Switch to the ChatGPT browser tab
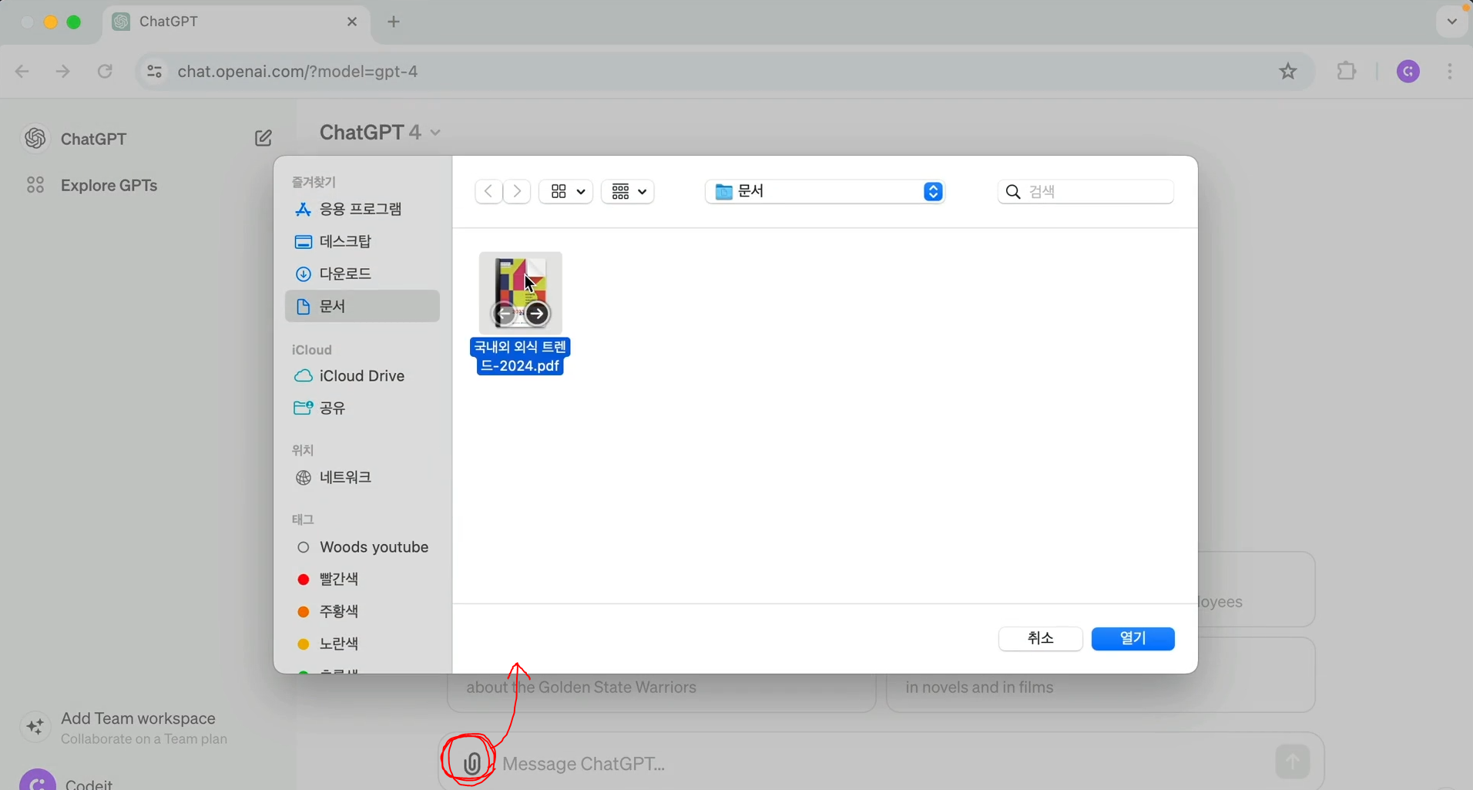The image size is (1473, 790). [x=236, y=22]
